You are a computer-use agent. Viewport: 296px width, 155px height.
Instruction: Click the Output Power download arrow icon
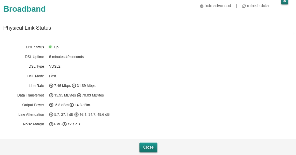tap(72, 105)
